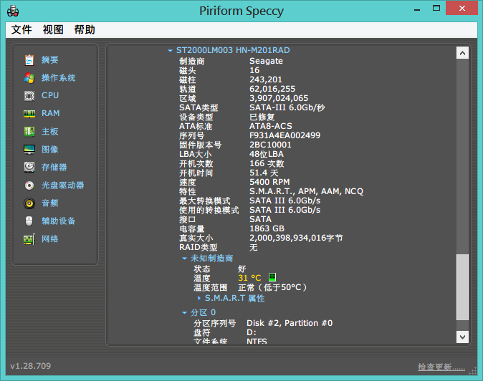The width and height of the screenshot is (483, 381).
Task: Open the 音频 speaker icon
Action: click(x=29, y=203)
